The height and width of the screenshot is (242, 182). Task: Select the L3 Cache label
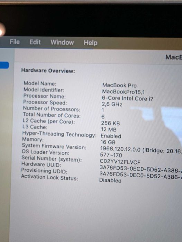(35, 127)
